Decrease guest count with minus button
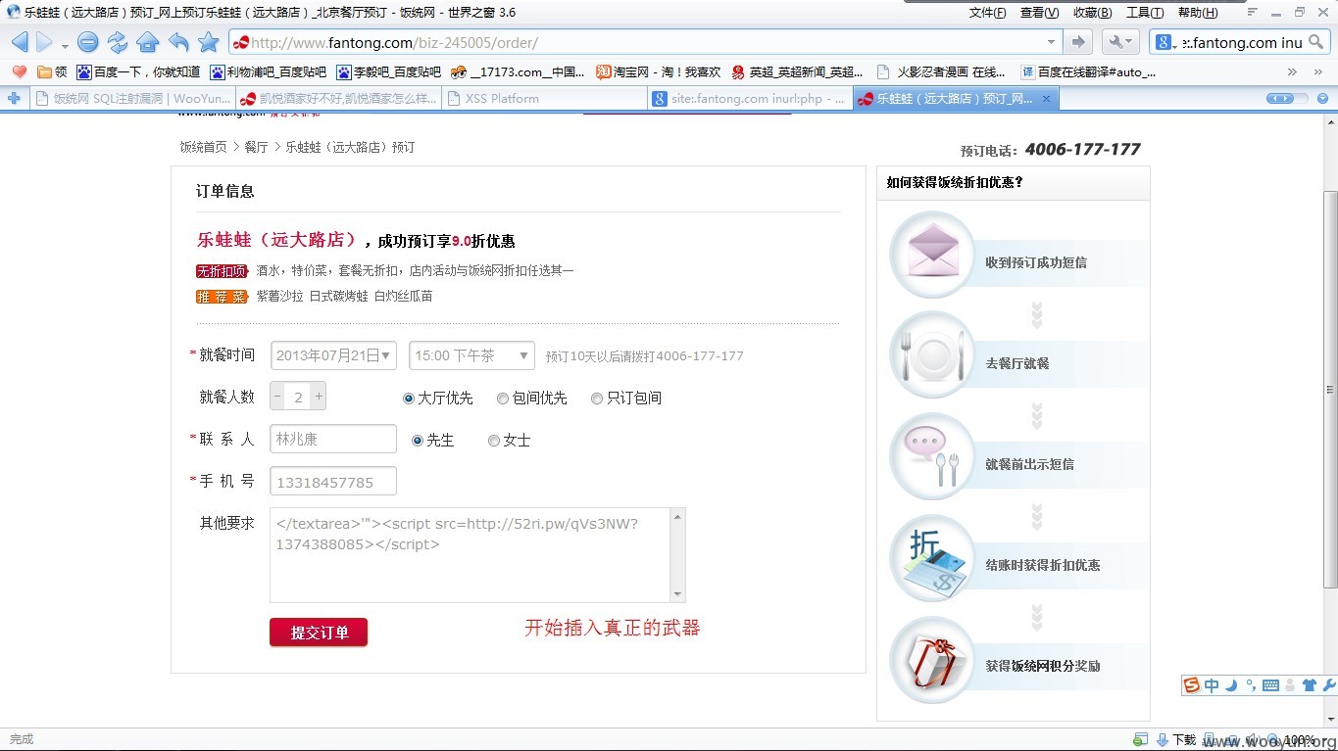Image resolution: width=1338 pixels, height=751 pixels. [x=277, y=398]
